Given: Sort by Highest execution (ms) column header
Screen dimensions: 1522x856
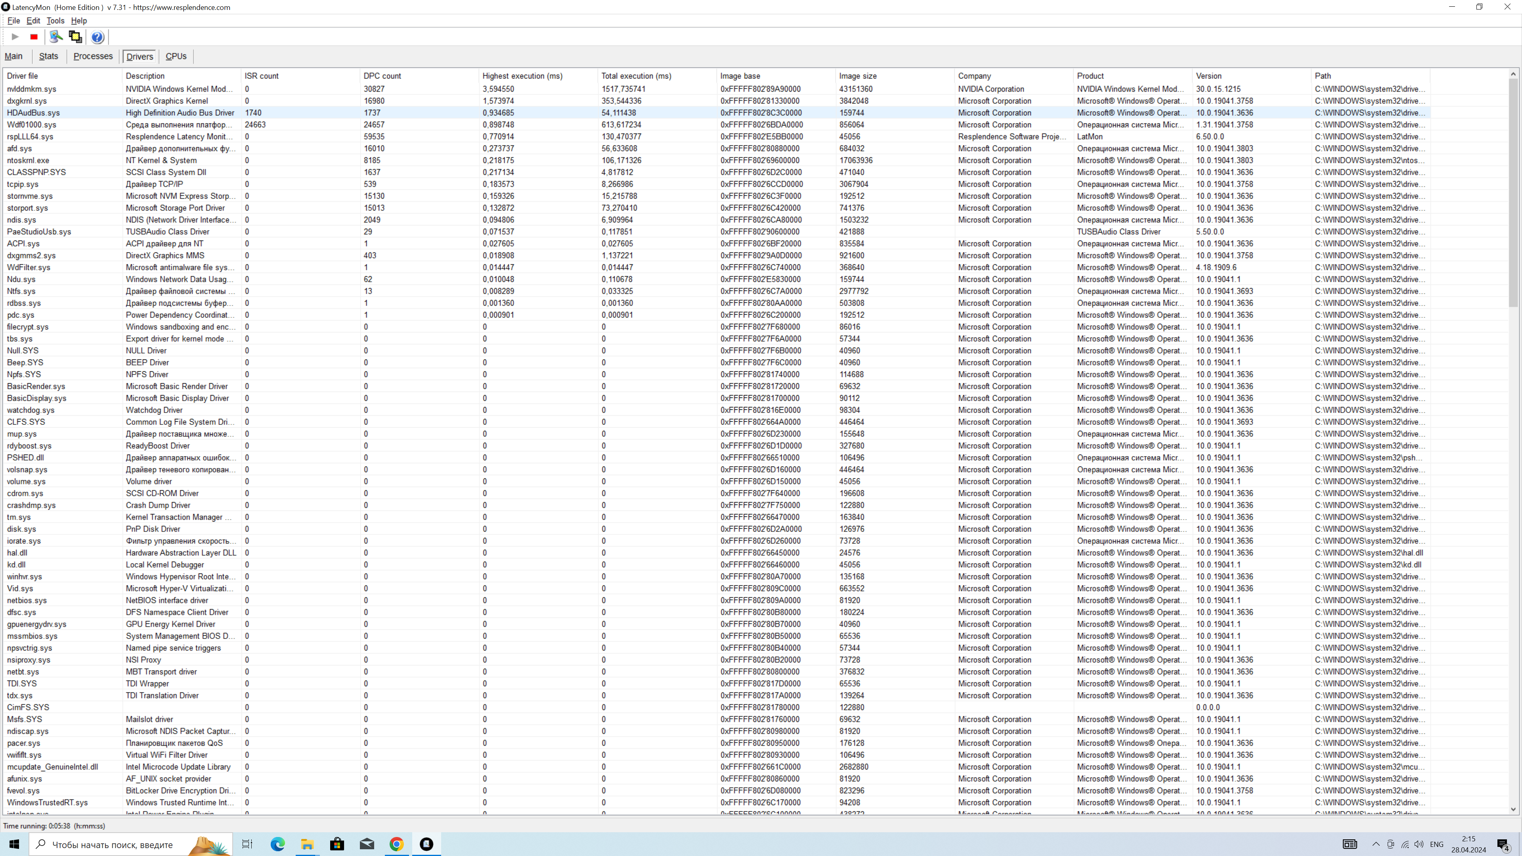Looking at the screenshot, I should (522, 76).
